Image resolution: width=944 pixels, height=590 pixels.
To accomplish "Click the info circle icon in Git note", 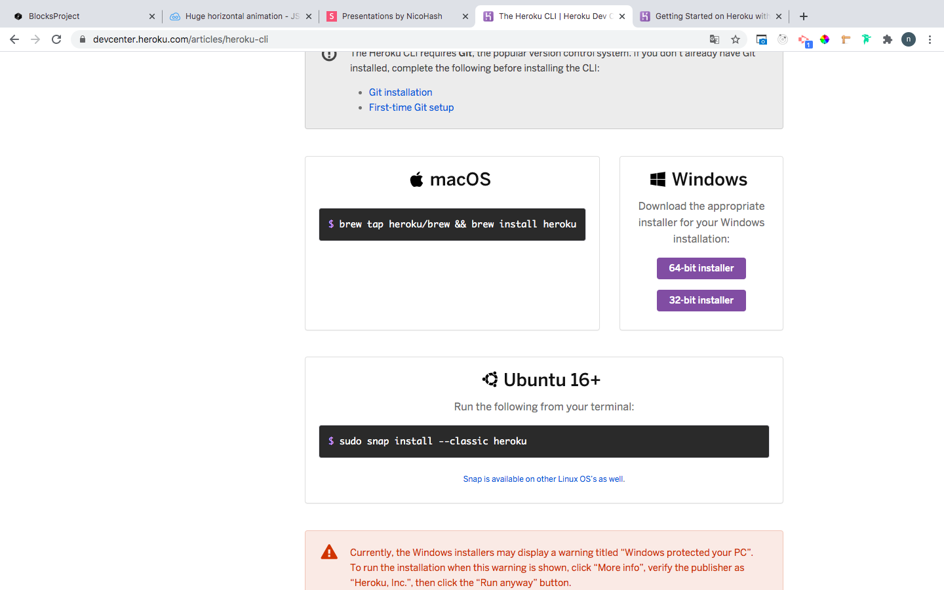I will pos(329,55).
